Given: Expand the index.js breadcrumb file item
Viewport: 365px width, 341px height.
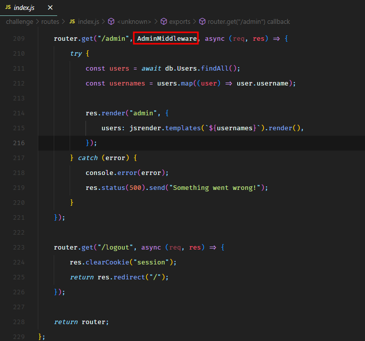Looking at the screenshot, I should click(89, 22).
